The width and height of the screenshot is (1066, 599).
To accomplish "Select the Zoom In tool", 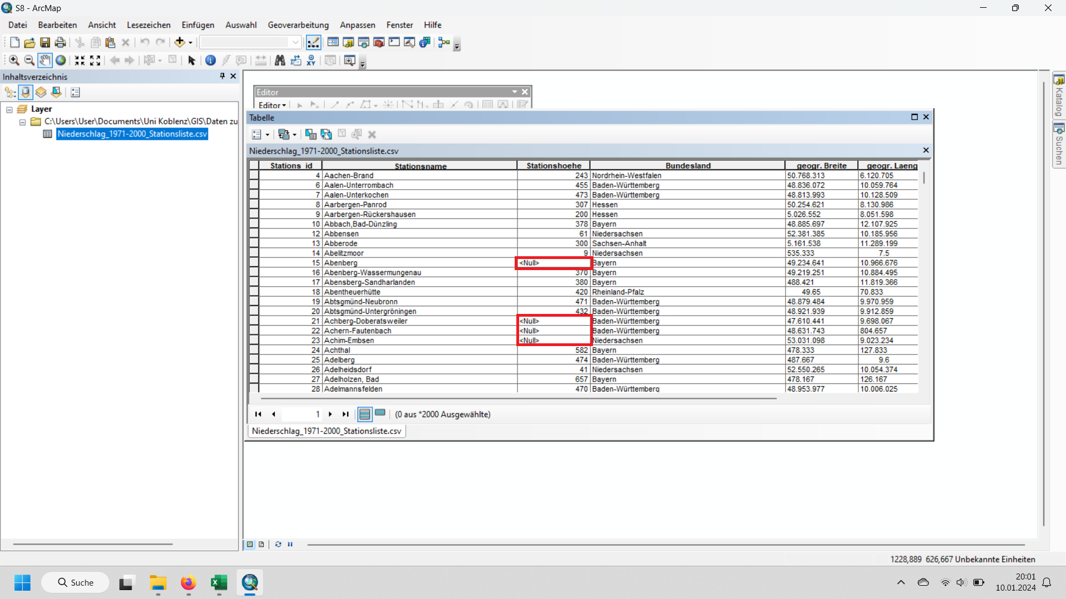I will pyautogui.click(x=14, y=60).
